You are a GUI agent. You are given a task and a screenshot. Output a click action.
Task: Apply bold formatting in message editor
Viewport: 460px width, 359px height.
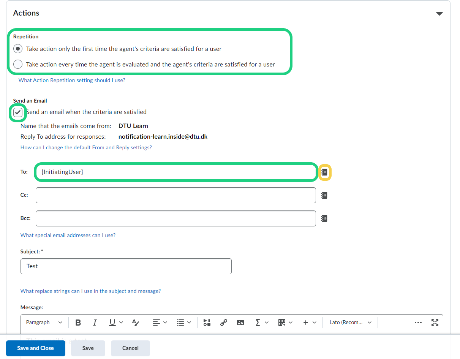point(78,323)
